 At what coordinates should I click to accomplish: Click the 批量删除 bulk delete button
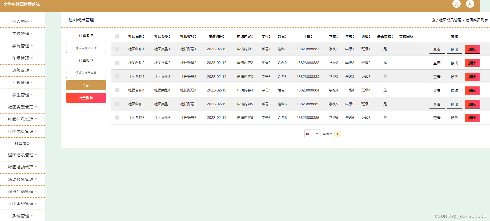click(86, 98)
